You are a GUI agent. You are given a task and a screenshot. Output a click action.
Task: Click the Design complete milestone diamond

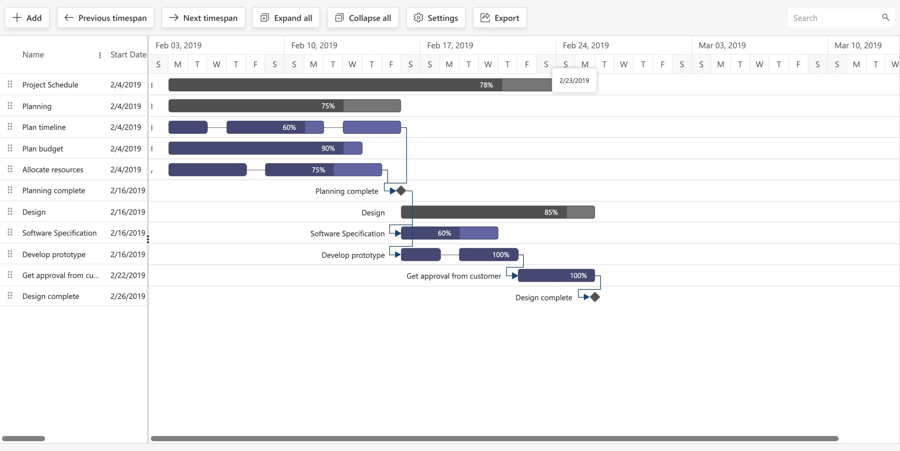pos(595,297)
